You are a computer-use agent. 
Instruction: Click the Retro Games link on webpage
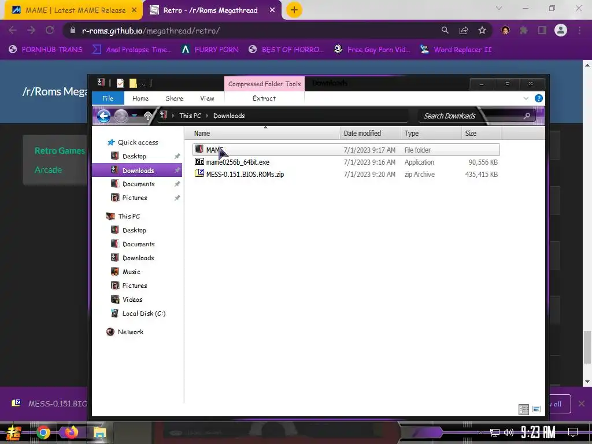60,151
